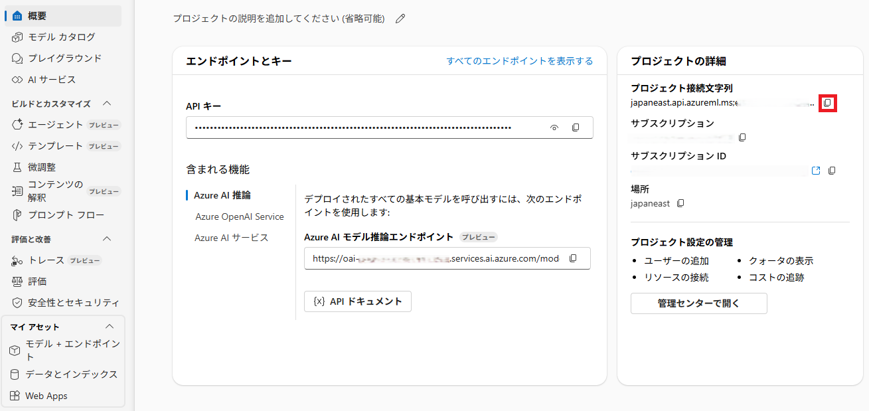This screenshot has height=411, width=869.
Task: Click the モデル + エンドポイント cube icon
Action: (x=15, y=351)
